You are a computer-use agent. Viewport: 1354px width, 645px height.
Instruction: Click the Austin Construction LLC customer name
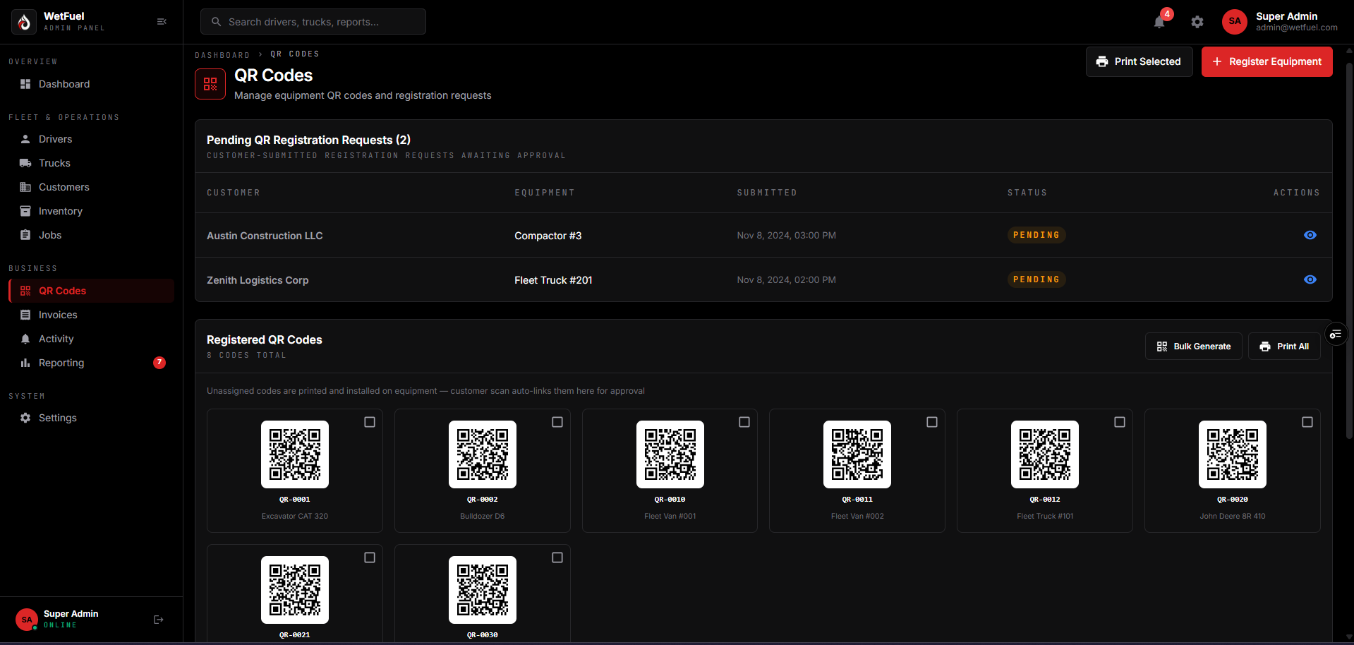265,236
